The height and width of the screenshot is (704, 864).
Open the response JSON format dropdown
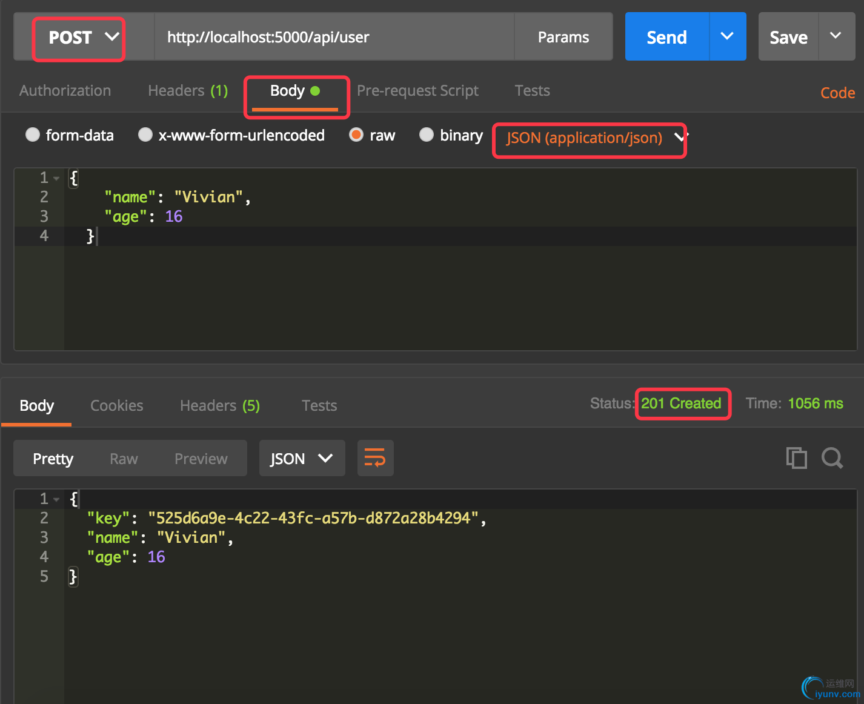(x=302, y=458)
